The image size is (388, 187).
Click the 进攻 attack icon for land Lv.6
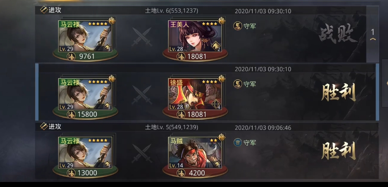(x=44, y=10)
